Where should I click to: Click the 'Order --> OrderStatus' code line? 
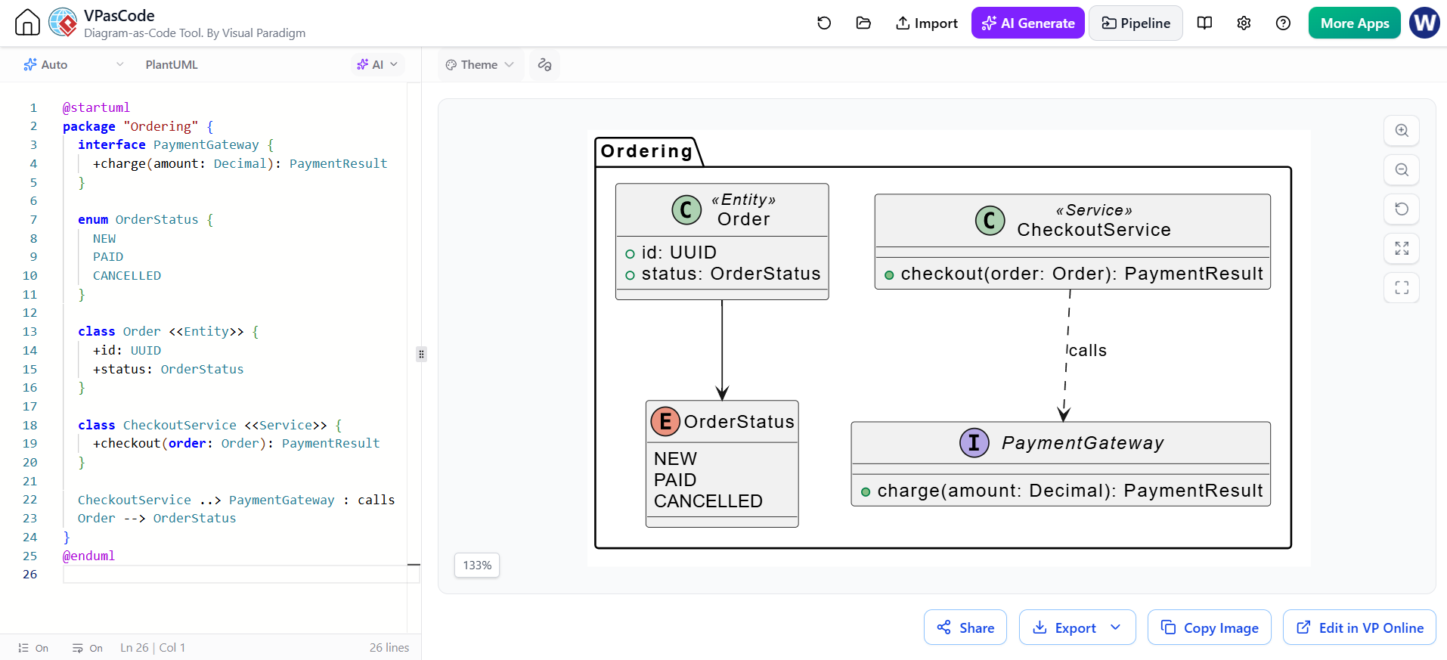156,518
